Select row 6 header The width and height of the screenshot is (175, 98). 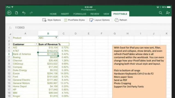tap(9, 54)
